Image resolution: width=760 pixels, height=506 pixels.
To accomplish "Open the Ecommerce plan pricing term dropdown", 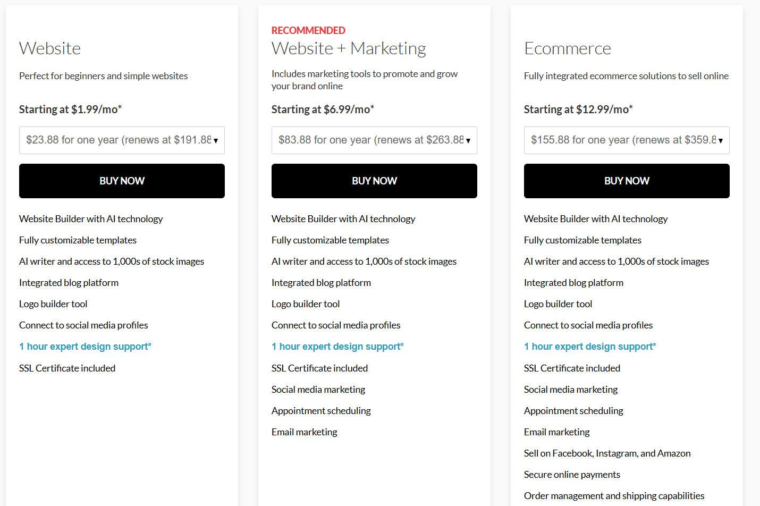I will pos(627,140).
